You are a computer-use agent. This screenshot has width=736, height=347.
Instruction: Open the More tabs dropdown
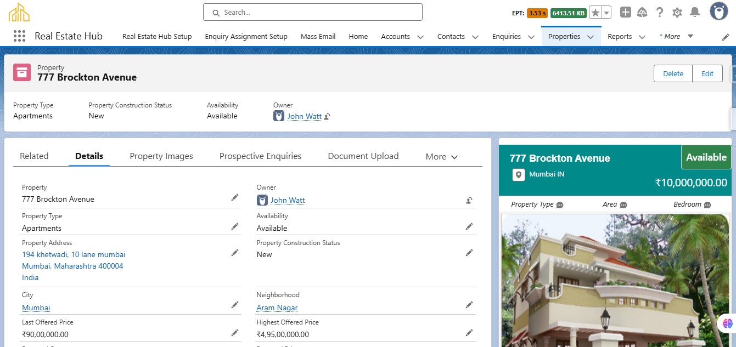tap(441, 156)
